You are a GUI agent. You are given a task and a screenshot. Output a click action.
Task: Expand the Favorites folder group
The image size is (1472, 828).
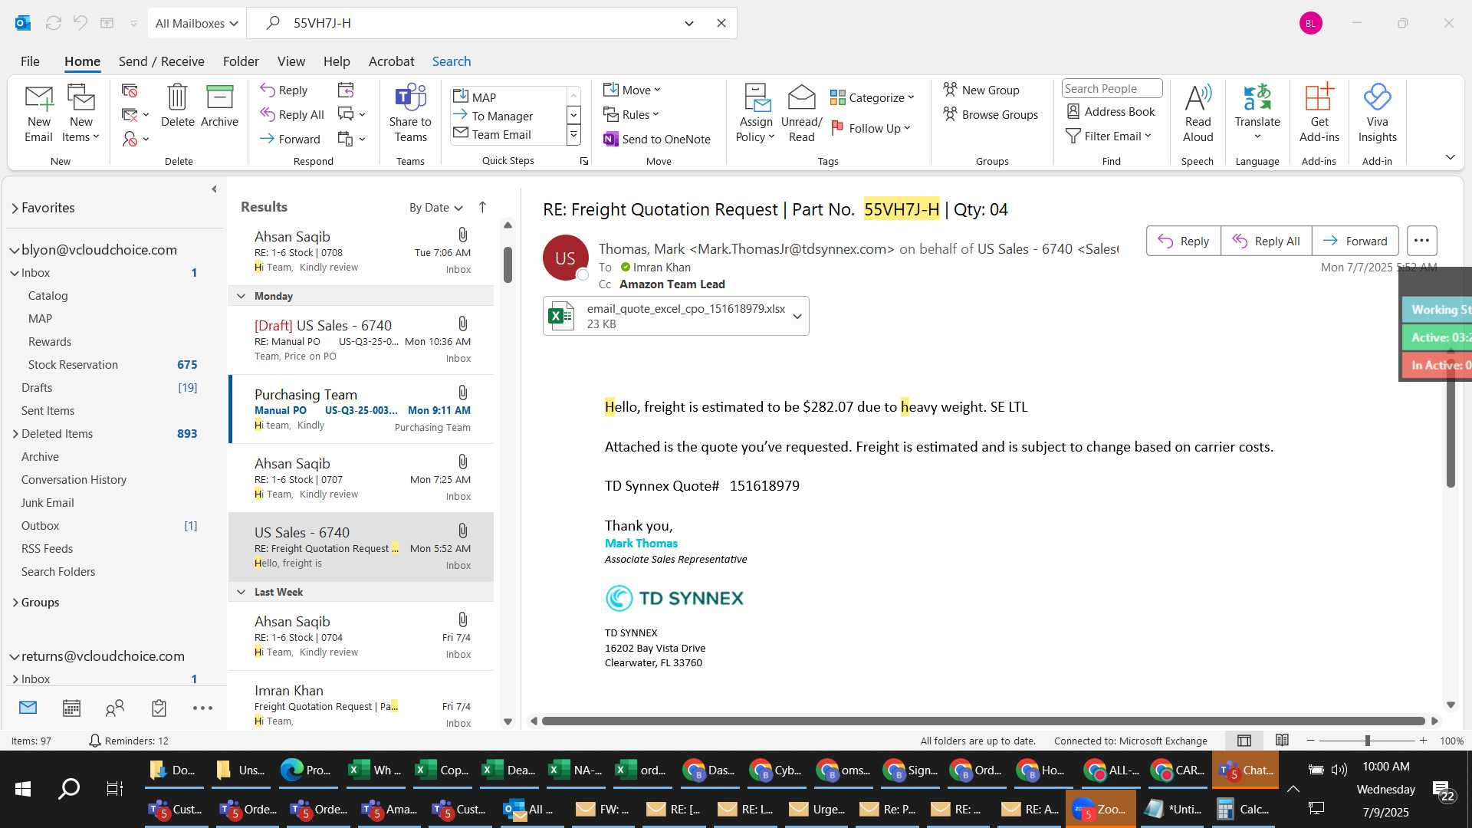[x=15, y=208]
